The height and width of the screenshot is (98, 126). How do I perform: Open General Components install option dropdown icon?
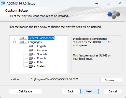click(x=23, y=38)
